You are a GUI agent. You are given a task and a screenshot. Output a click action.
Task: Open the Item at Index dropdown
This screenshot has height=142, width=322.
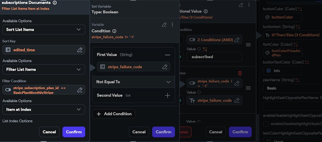coord(44,110)
